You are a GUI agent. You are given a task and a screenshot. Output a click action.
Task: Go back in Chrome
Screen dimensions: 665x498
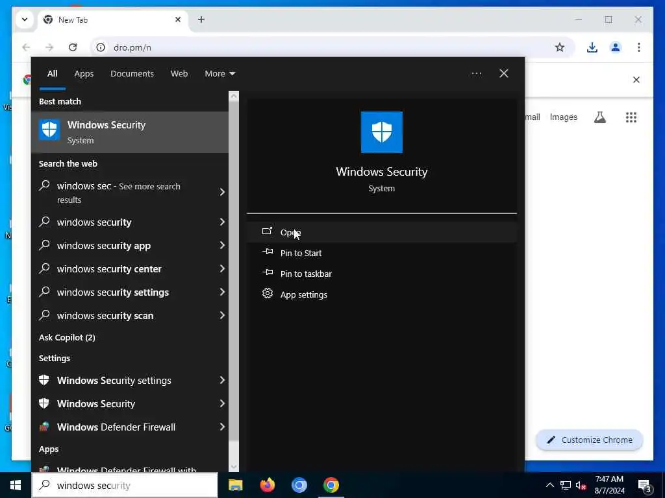coord(26,47)
